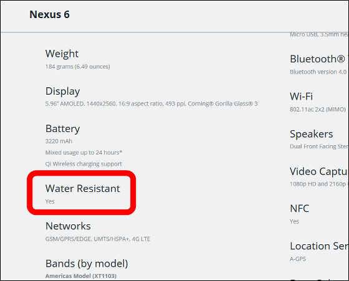This screenshot has width=349, height=281.
Task: Click Americas Model (XT1103) label
Action: point(81,276)
